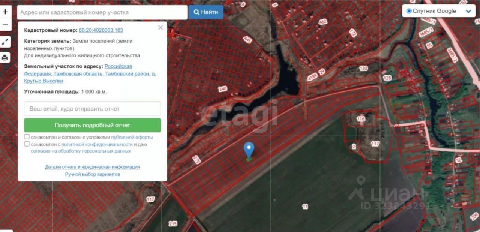The width and height of the screenshot is (480, 232).
Task: Open Ручной выбор вариантов link
Action: (92, 174)
